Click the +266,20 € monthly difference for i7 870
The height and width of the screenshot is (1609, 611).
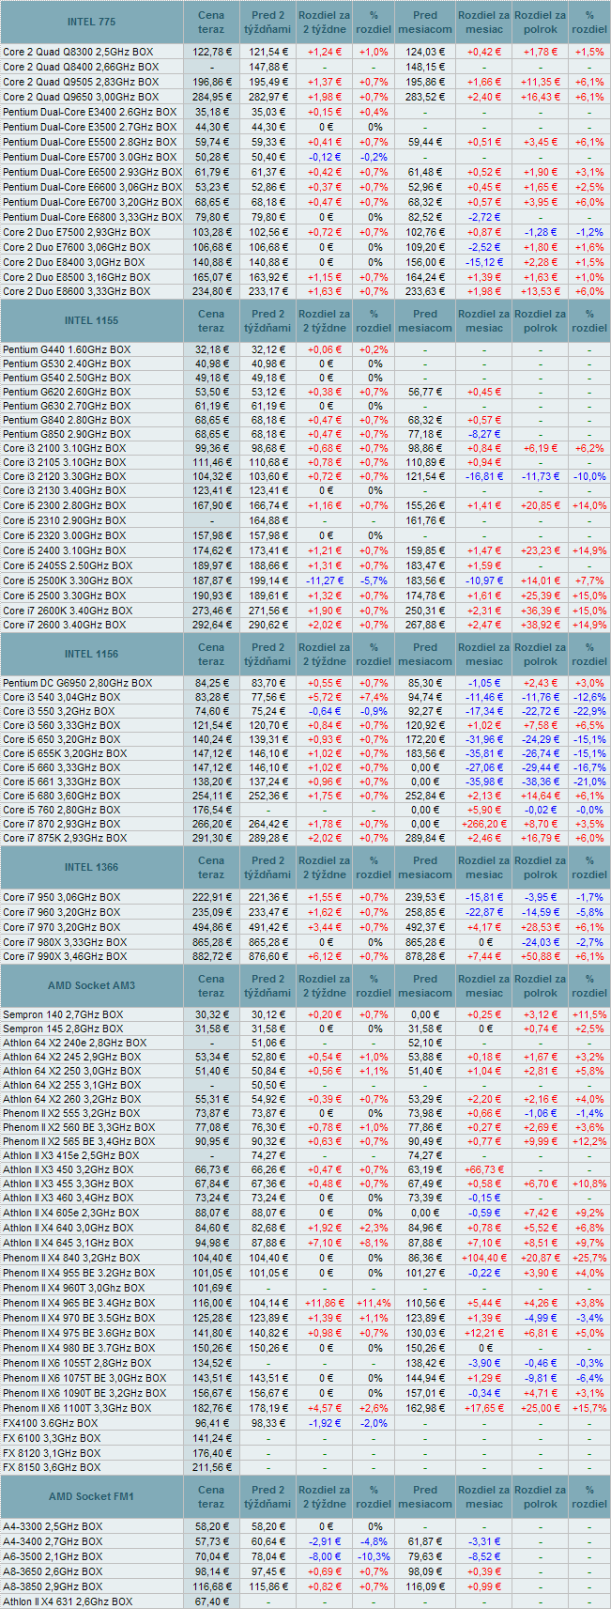[484, 824]
